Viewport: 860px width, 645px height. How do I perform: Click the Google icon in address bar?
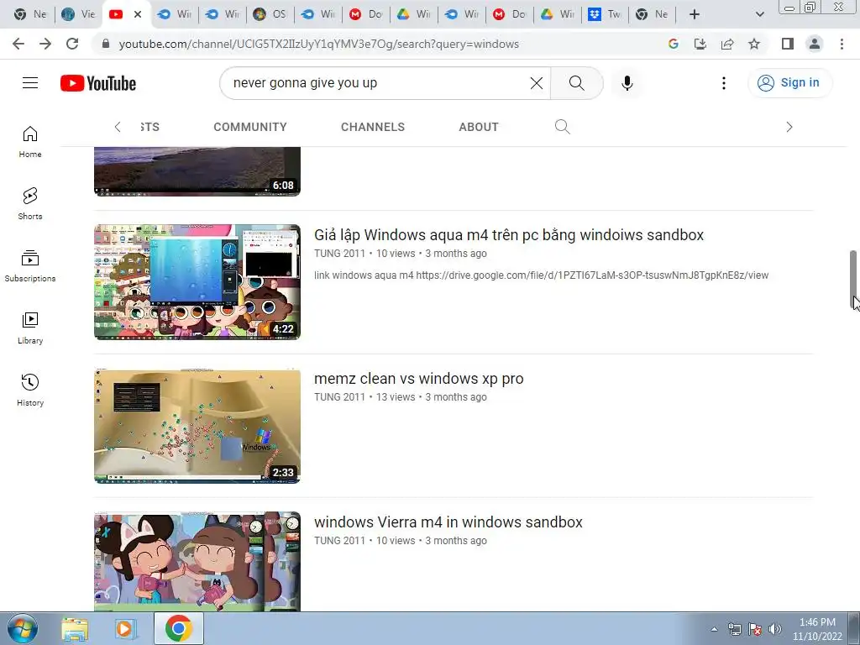point(674,44)
